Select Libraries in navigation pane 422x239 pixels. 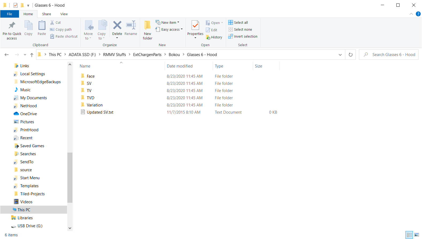(25, 218)
